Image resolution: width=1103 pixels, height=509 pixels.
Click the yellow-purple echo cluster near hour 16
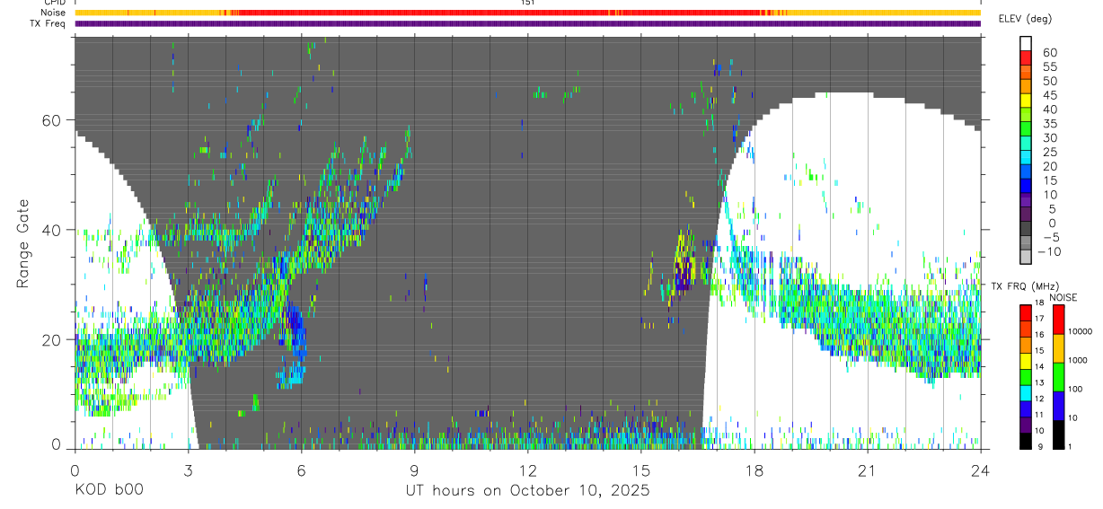pos(684,262)
